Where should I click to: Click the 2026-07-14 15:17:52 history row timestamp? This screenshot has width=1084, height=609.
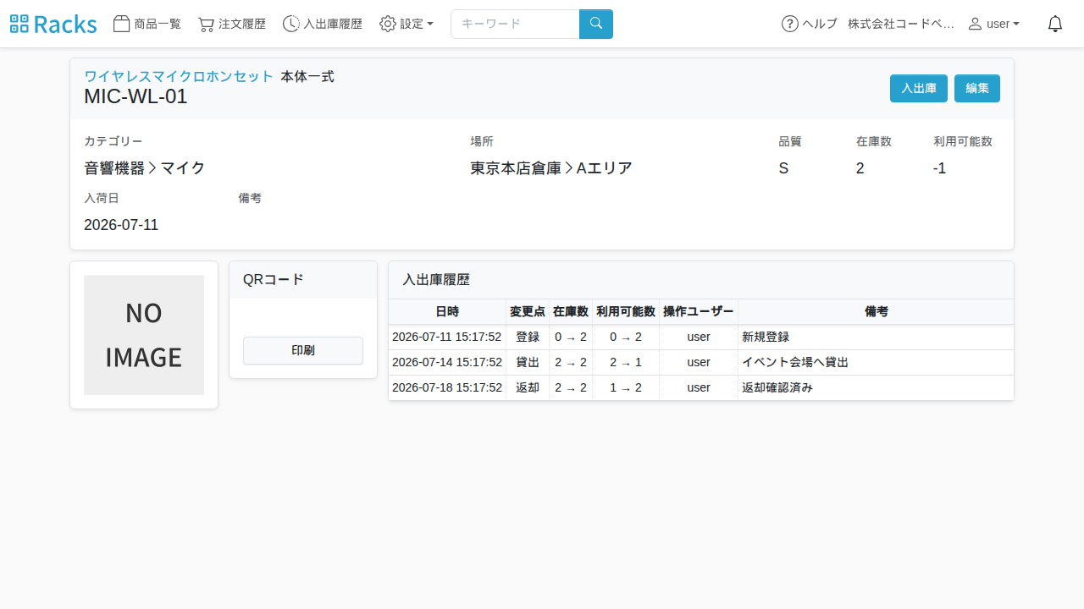tap(447, 362)
